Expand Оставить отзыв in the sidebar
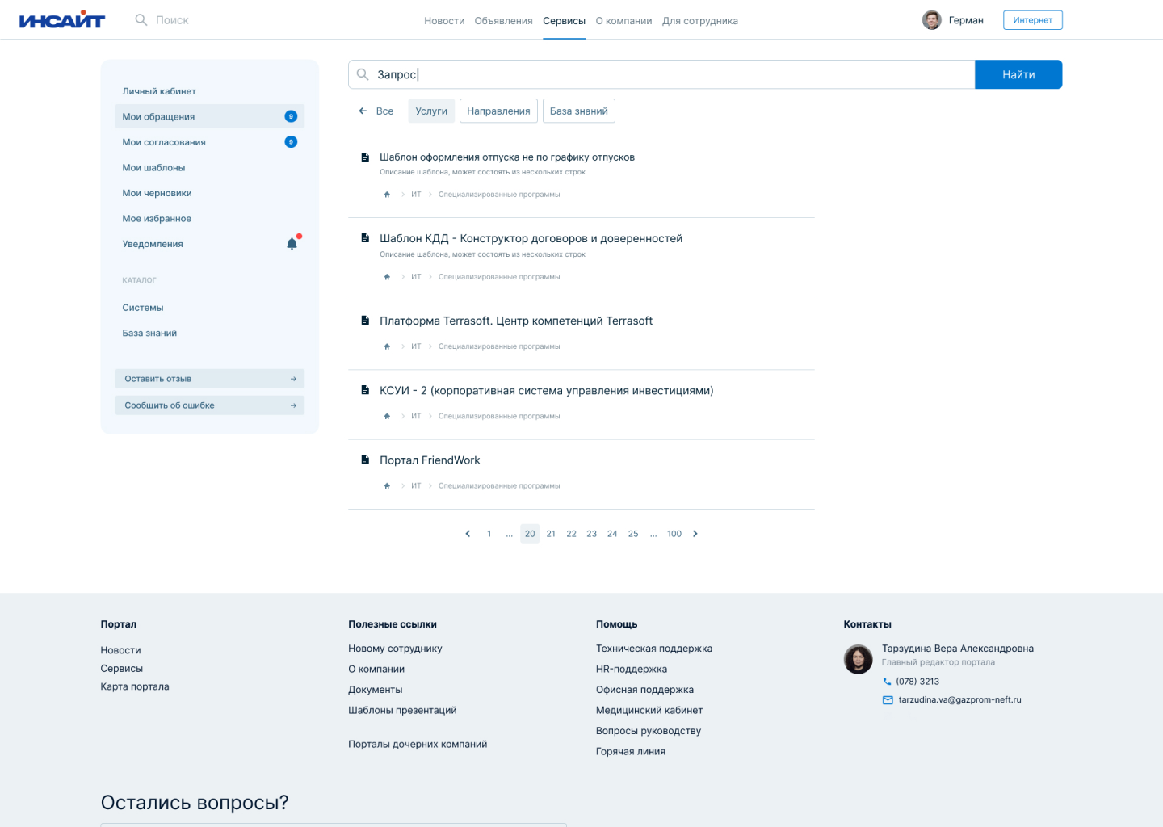 pos(209,379)
